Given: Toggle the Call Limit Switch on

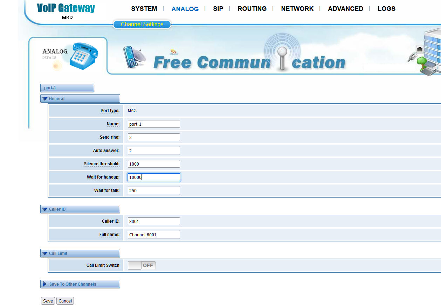Looking at the screenshot, I should click(142, 265).
